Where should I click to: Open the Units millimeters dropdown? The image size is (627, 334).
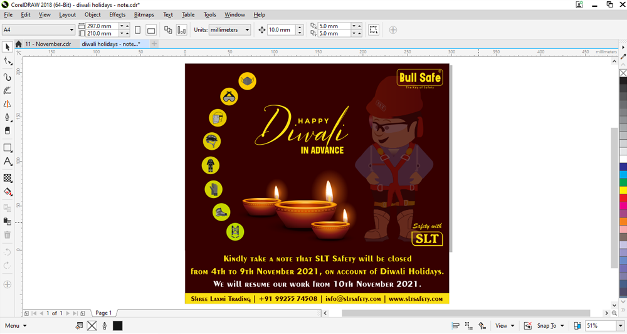(x=247, y=30)
